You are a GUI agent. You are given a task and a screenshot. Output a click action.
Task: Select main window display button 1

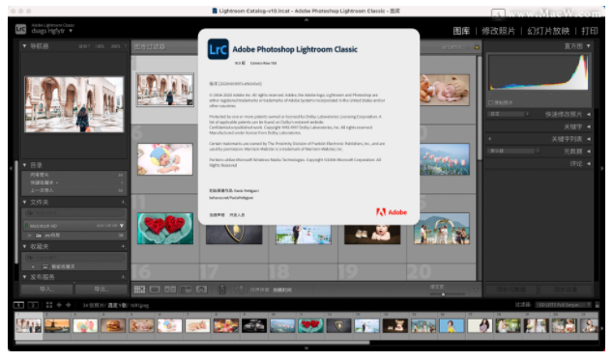18,305
